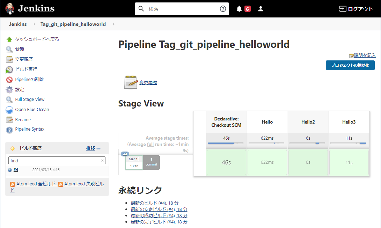The width and height of the screenshot is (381, 228).
Task: Open 最新の安定ビルド (#4) permalink
Action: click(x=159, y=209)
